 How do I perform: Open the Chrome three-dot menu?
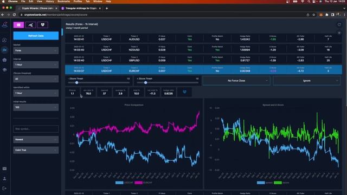pyautogui.click(x=344, y=15)
